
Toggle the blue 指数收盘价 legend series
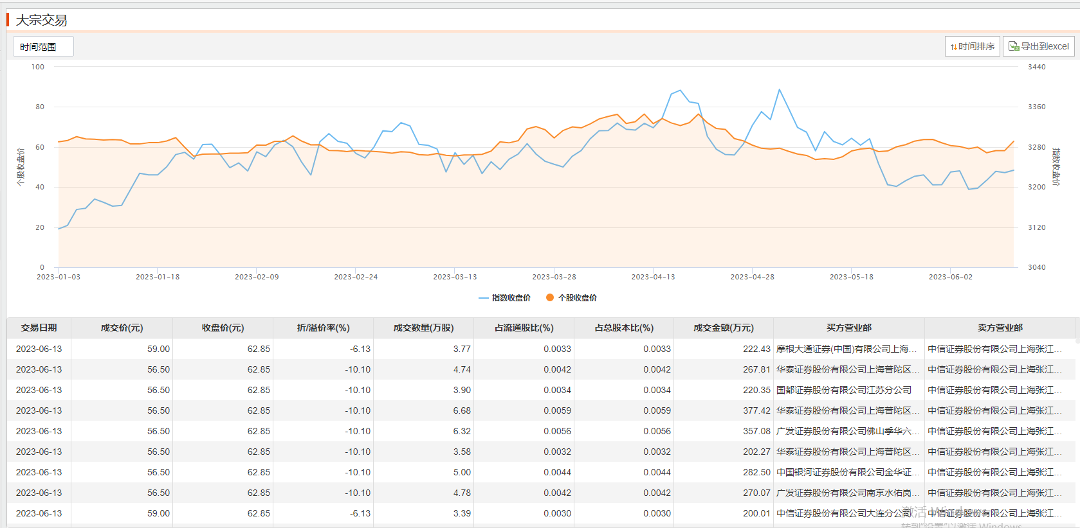point(505,298)
